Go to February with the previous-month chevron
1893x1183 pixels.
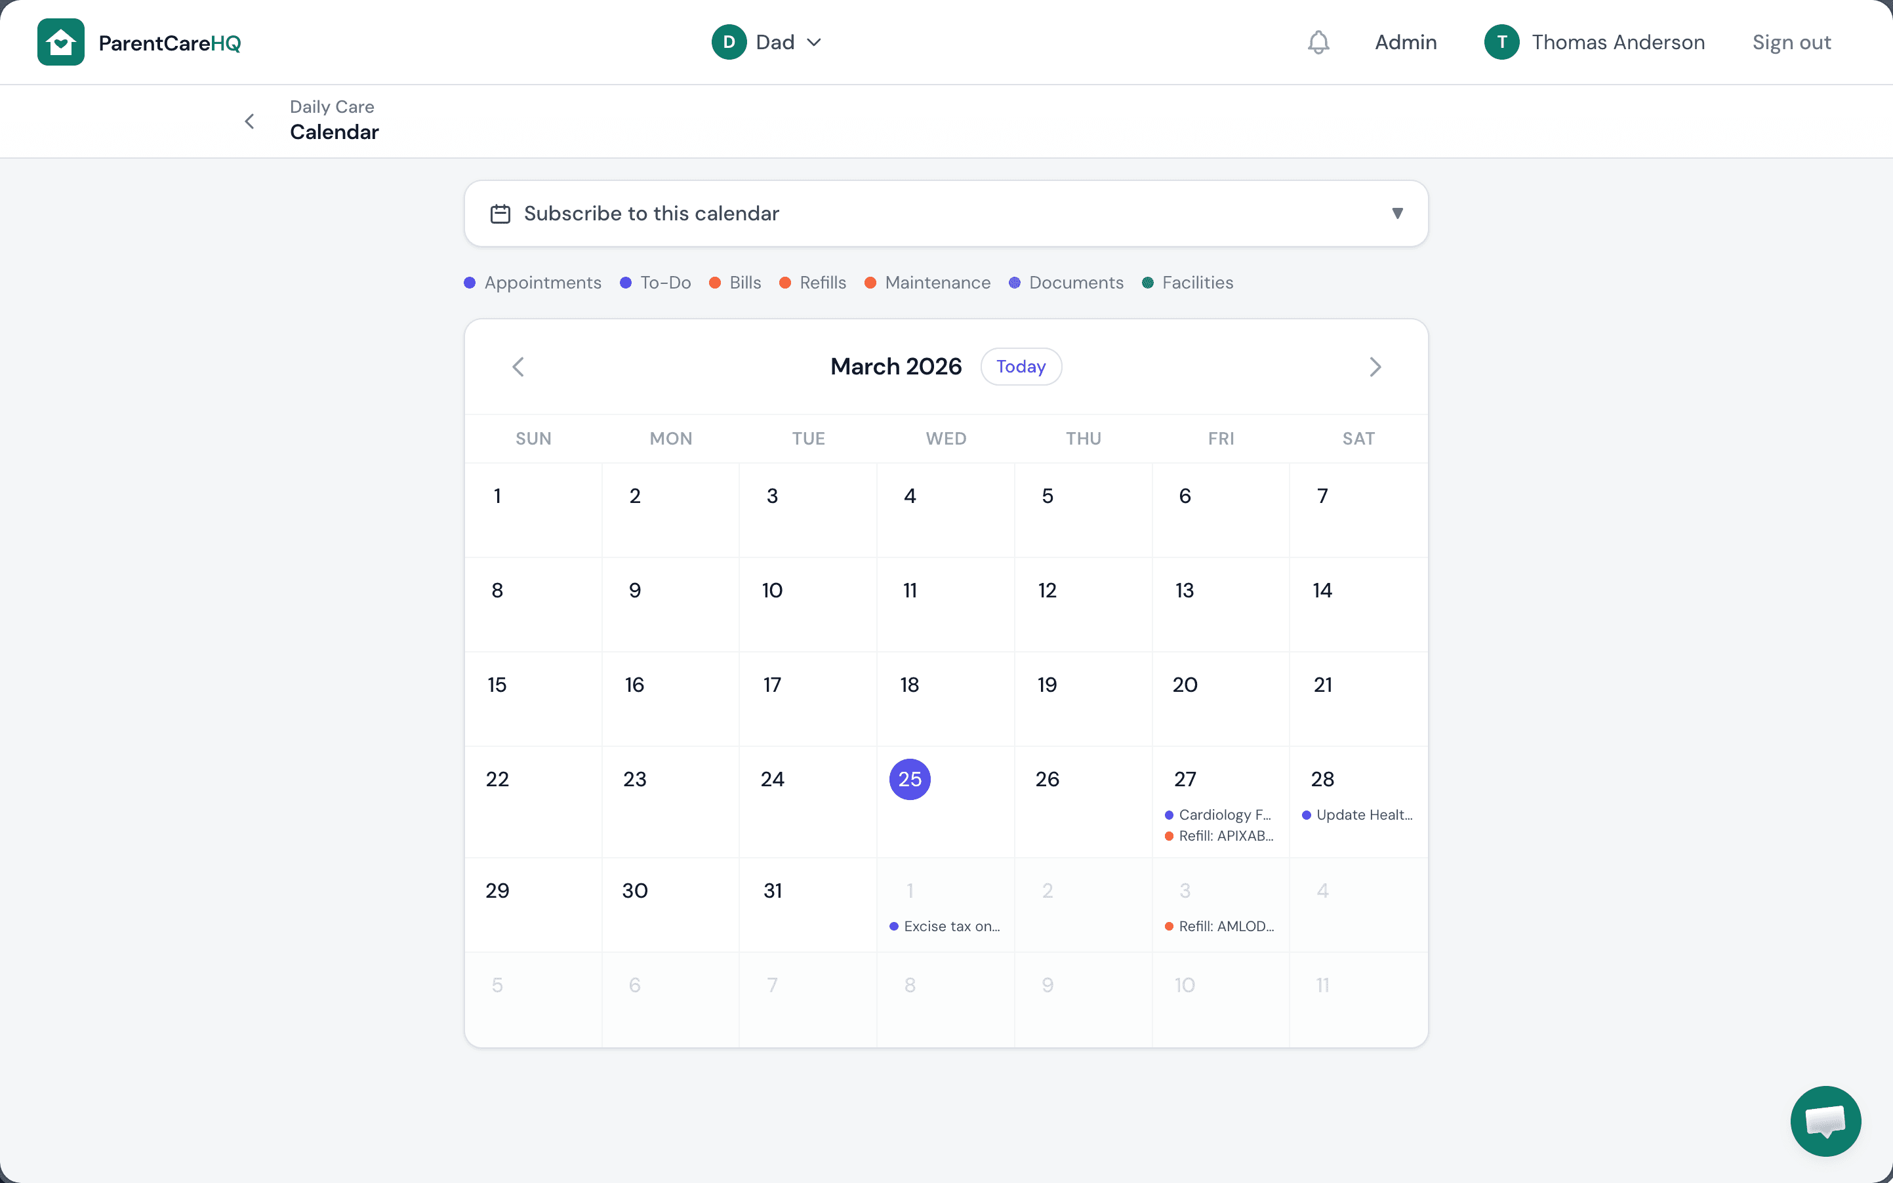[x=518, y=366]
